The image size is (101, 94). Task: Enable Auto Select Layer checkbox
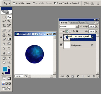pyautogui.click(x=14, y=3)
